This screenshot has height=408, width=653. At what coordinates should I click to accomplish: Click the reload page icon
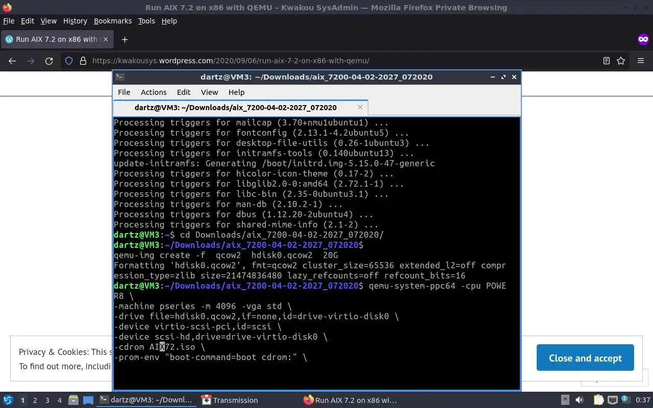pyautogui.click(x=49, y=61)
